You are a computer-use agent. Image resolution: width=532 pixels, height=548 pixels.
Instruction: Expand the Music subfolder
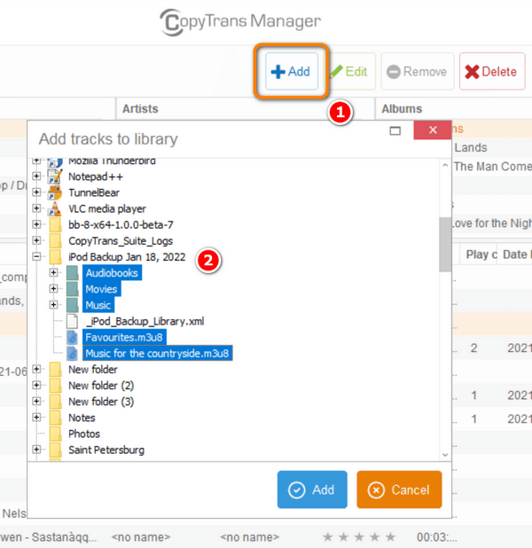[53, 304]
